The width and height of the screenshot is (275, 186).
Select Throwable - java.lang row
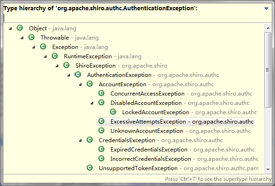[x=69, y=38]
